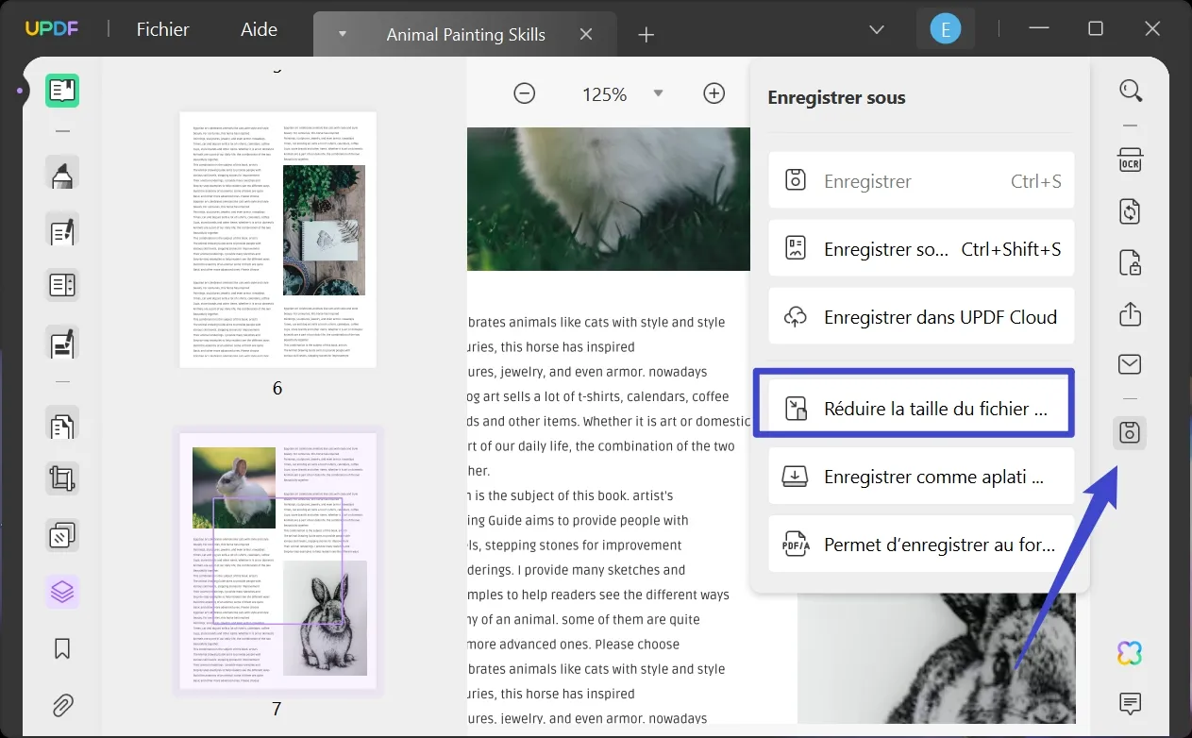The width and height of the screenshot is (1192, 738).
Task: Open the Edit PDF tool
Action: tap(62, 230)
